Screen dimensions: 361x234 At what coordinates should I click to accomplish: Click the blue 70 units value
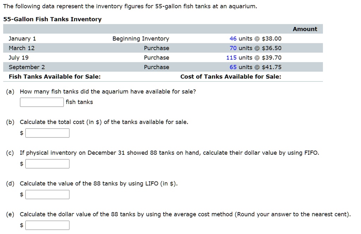click(233, 48)
